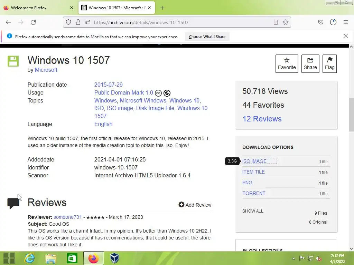Image resolution: width=354 pixels, height=265 pixels.
Task: Click the 9 Files count text
Action: 321,213
